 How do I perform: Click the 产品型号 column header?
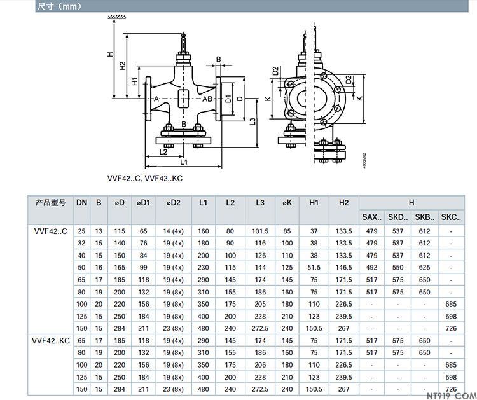[50, 203]
